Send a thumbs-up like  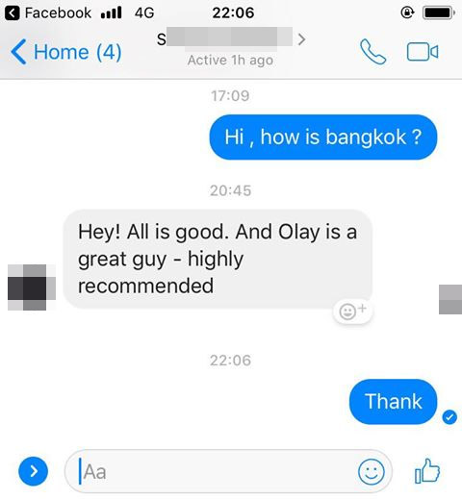[x=427, y=471]
